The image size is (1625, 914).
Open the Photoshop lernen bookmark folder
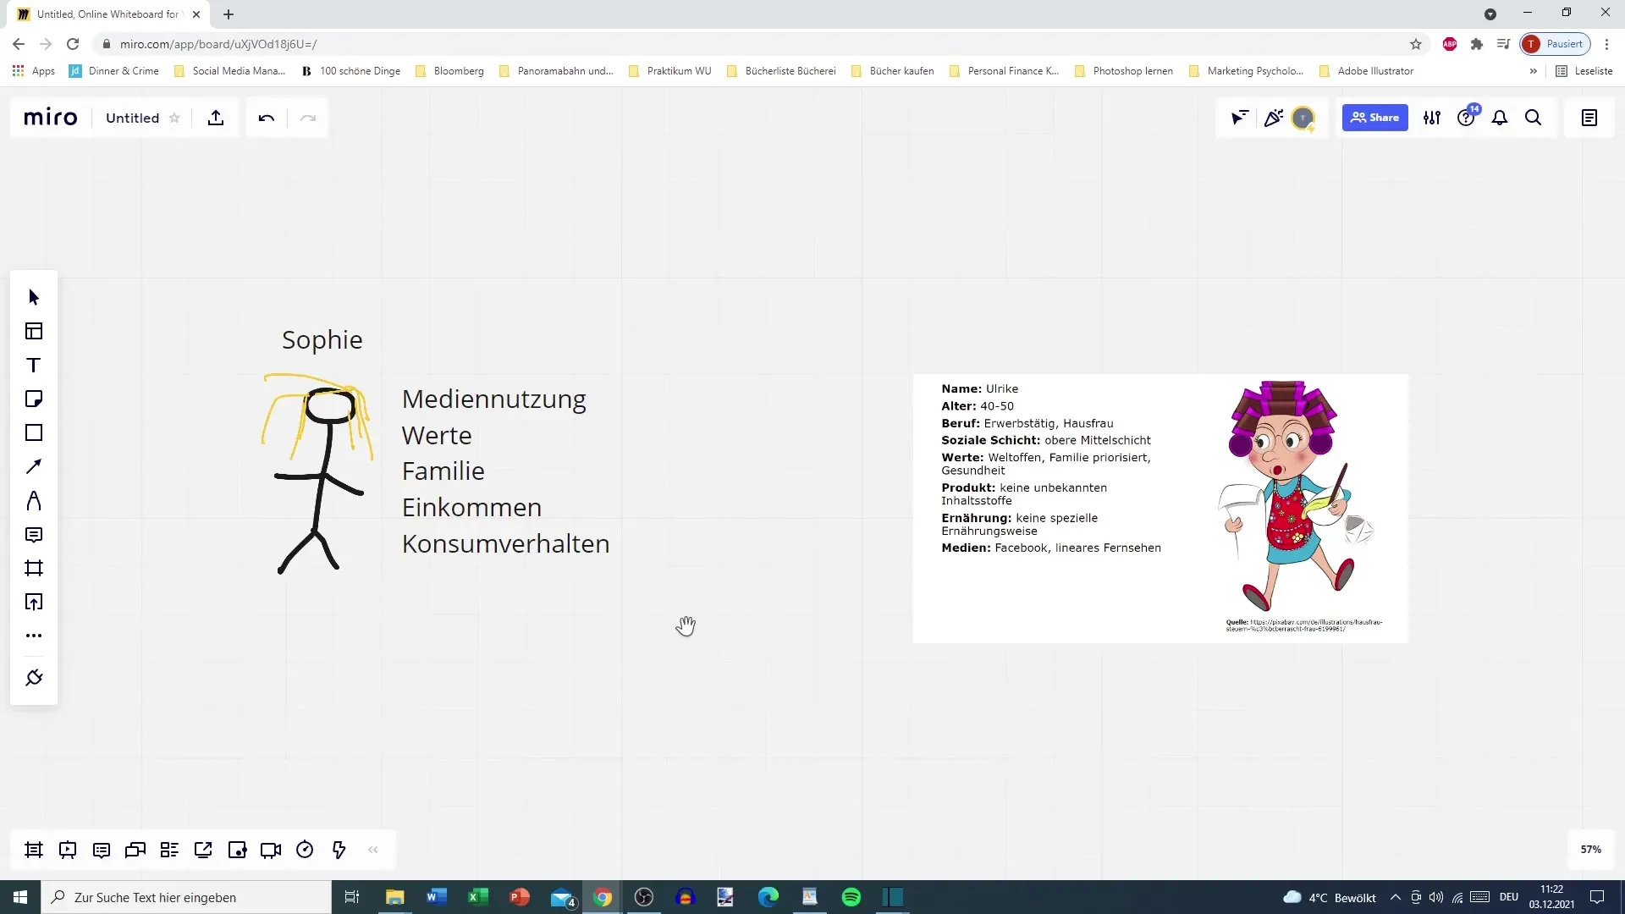tap(1124, 71)
